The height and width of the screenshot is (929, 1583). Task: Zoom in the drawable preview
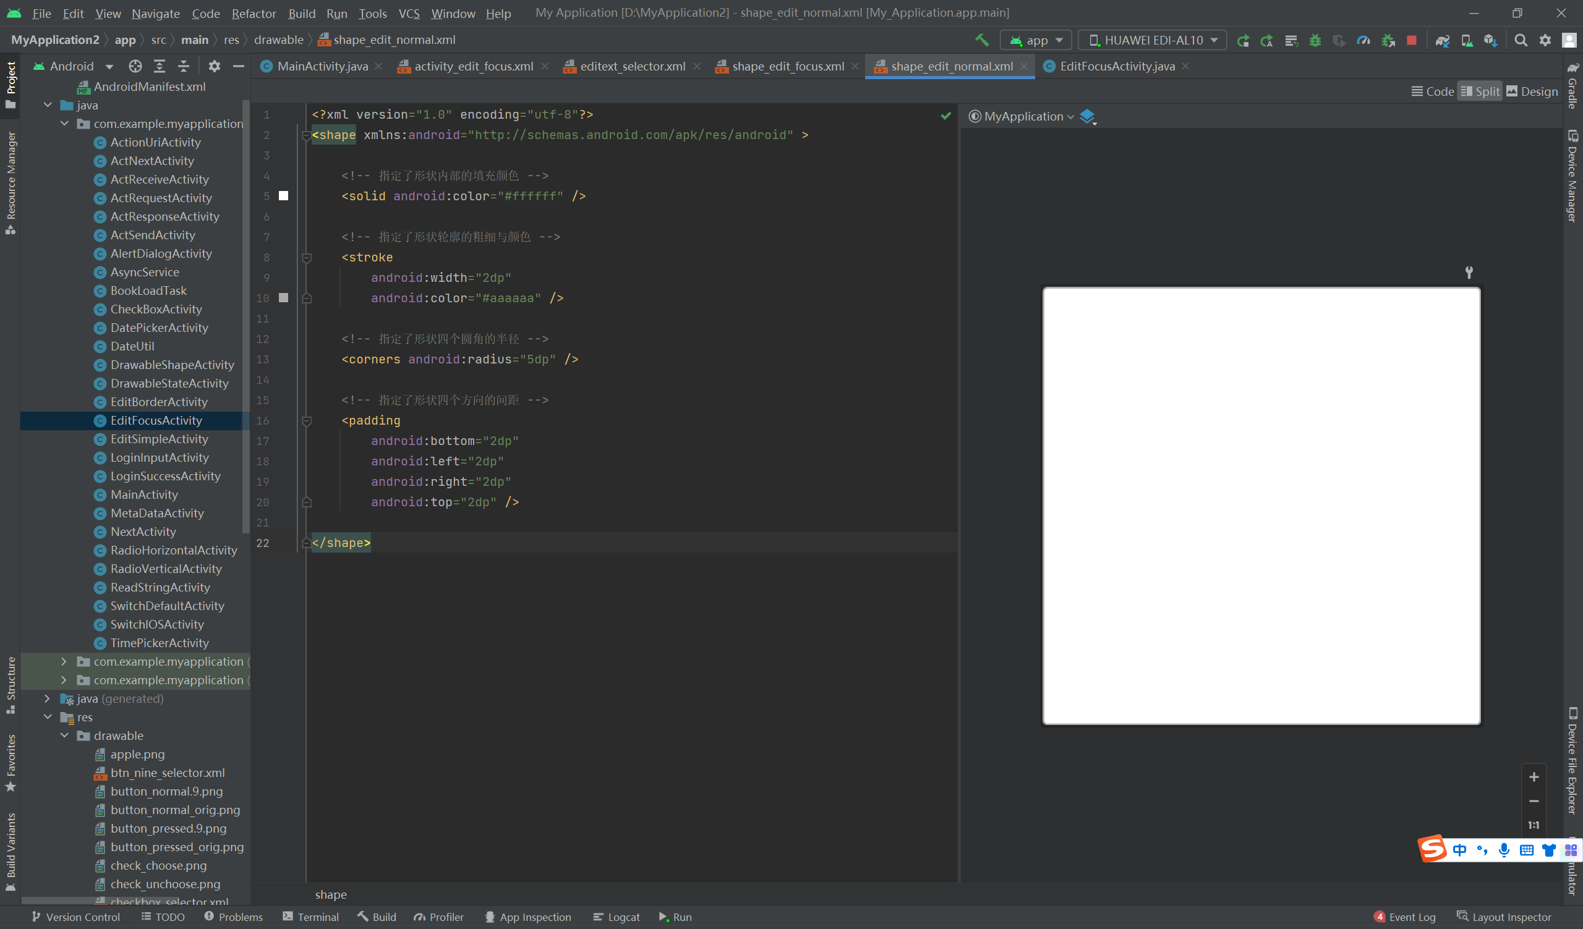pyautogui.click(x=1534, y=777)
